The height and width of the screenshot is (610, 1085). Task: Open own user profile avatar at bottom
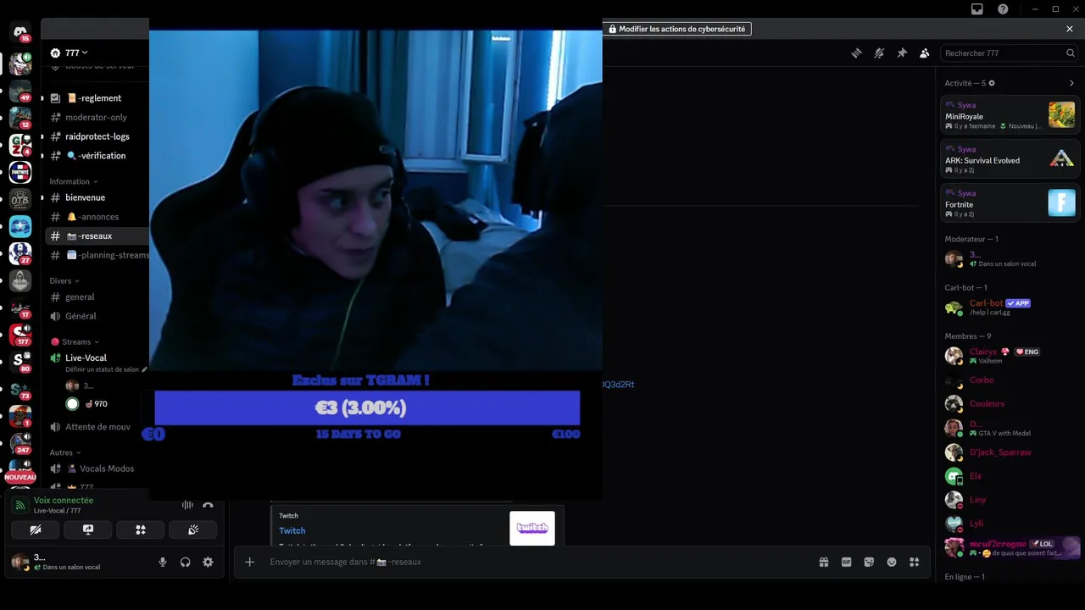pos(19,562)
